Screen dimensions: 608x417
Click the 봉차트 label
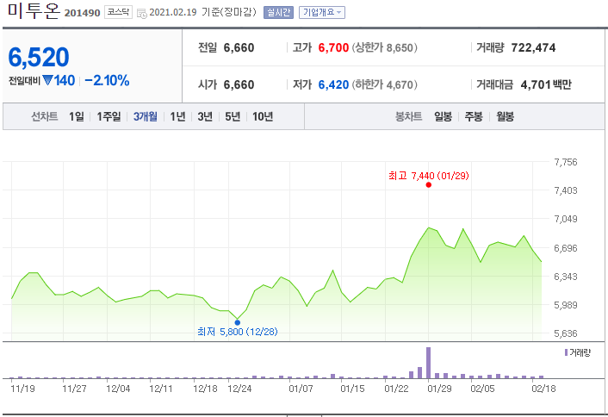(x=408, y=116)
